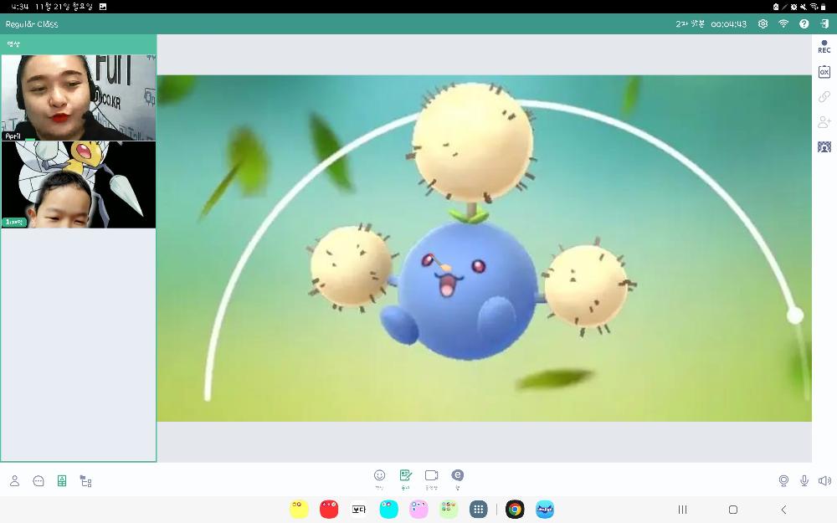Select April's video thumbnail
Screen dimensions: 837x523
(x=78, y=98)
